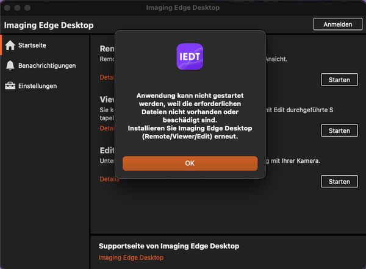366x269 pixels.
Task: Click the Benachrichtigungen bell icon
Action: click(x=10, y=66)
